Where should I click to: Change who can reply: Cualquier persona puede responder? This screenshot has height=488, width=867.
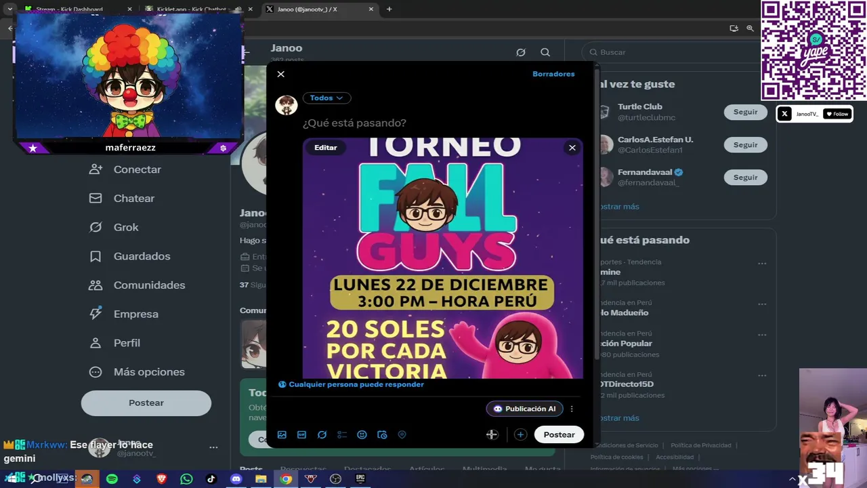coord(351,384)
